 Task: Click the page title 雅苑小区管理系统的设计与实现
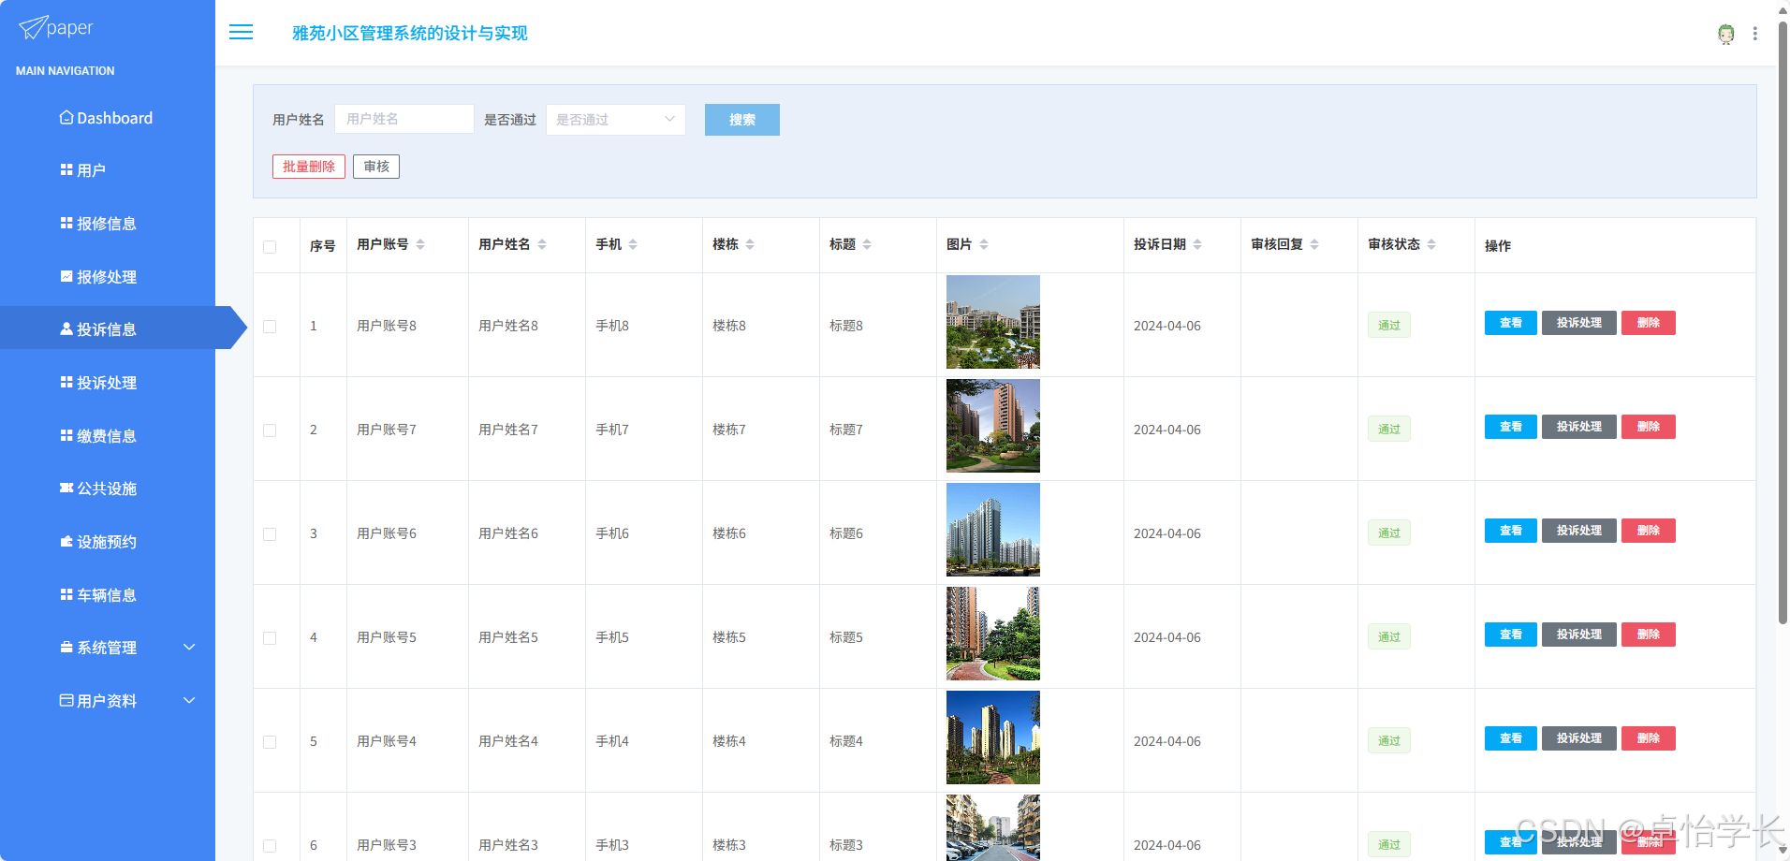tap(410, 34)
